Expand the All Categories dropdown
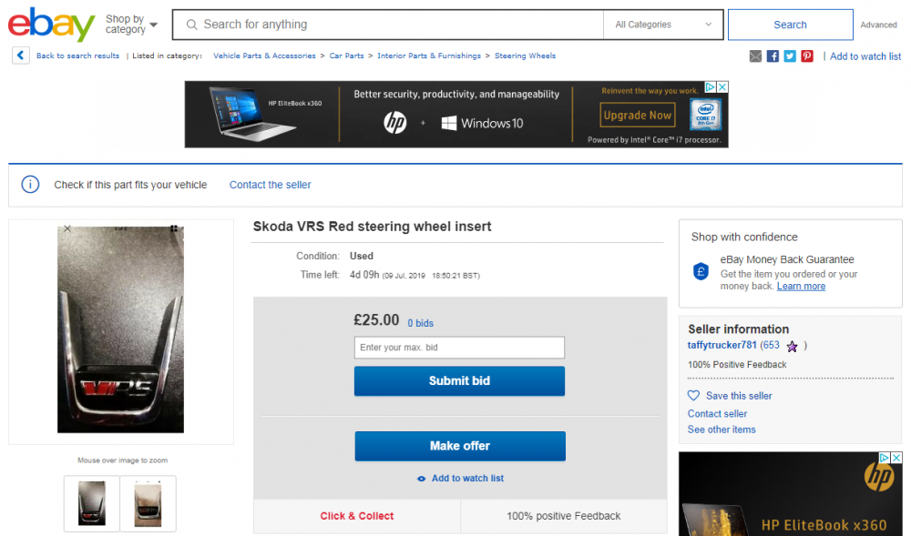 click(x=663, y=25)
